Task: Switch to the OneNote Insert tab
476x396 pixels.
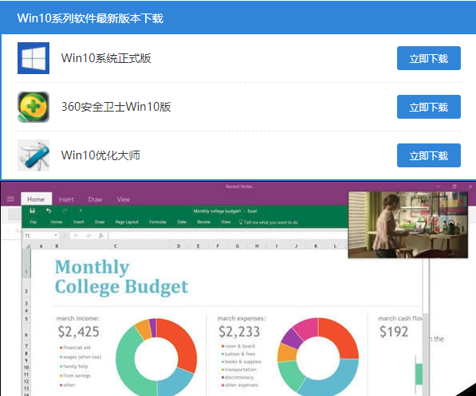Action: [66, 199]
